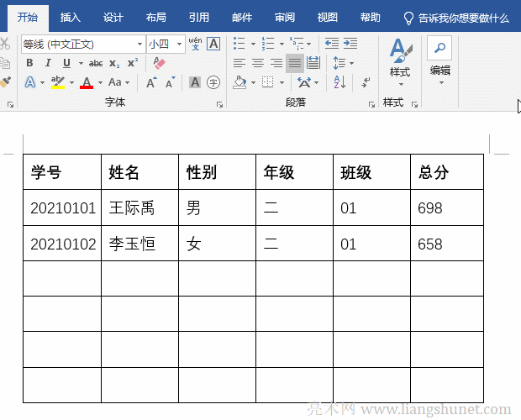Viewport: 521px width, 420px height.
Task: Click the bullets list icon
Action: 239,44
